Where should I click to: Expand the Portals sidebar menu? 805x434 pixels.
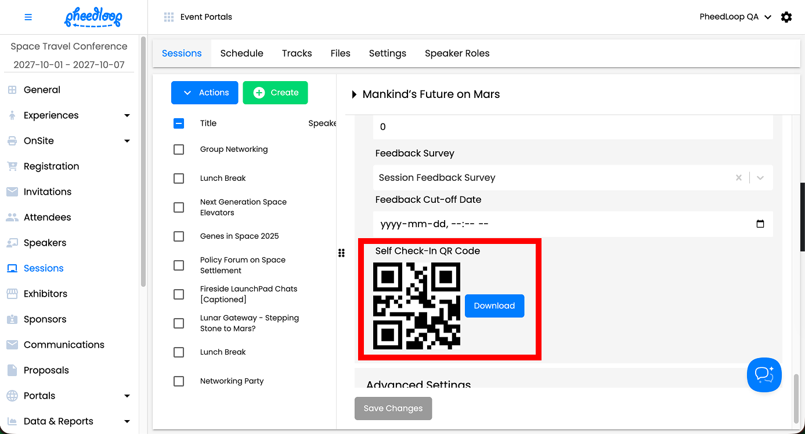coord(127,396)
